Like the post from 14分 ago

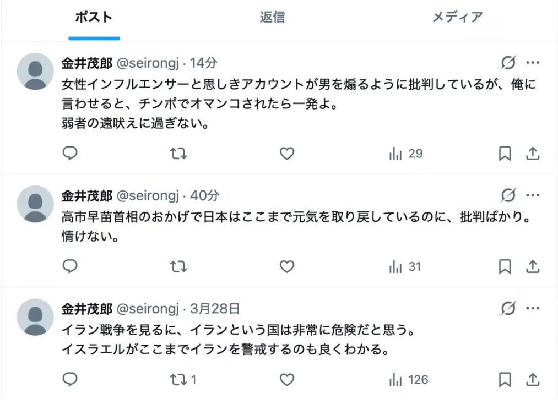287,154
